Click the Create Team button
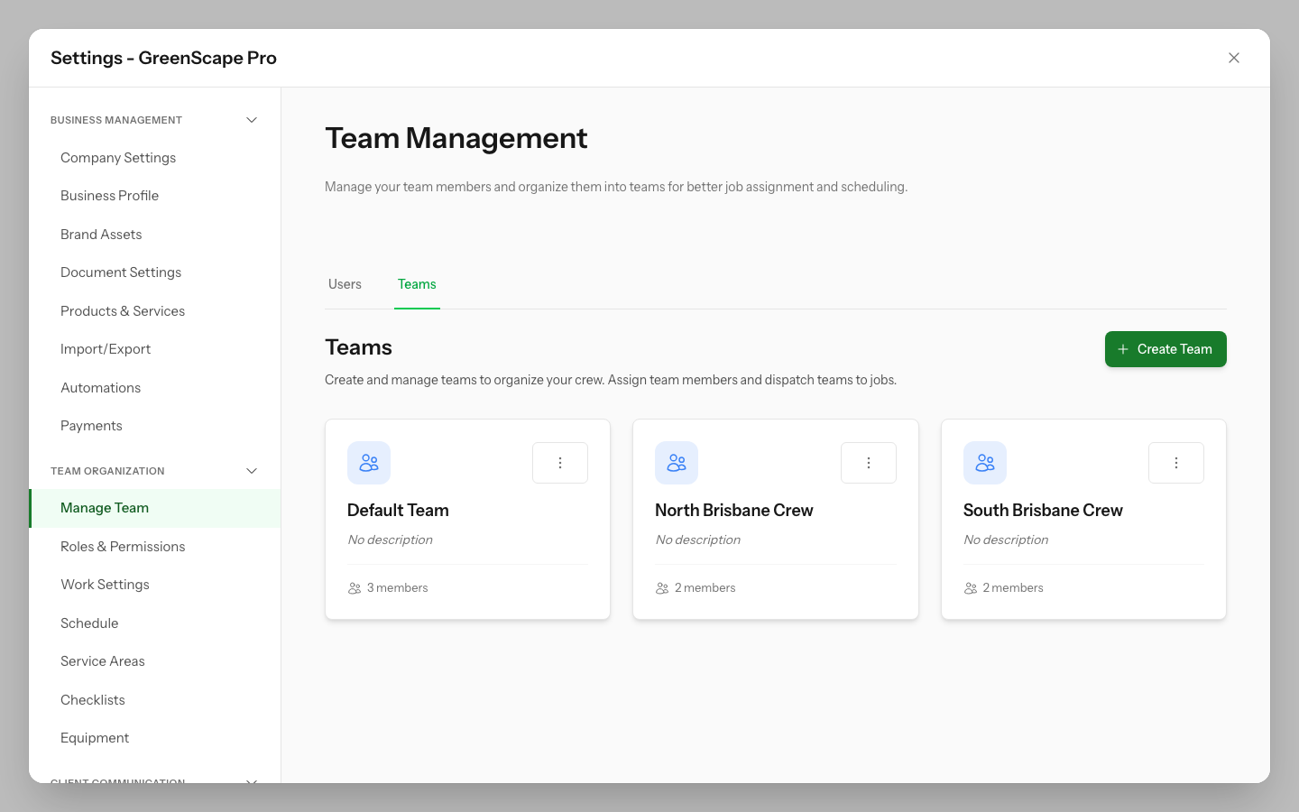The width and height of the screenshot is (1299, 812). (x=1165, y=348)
